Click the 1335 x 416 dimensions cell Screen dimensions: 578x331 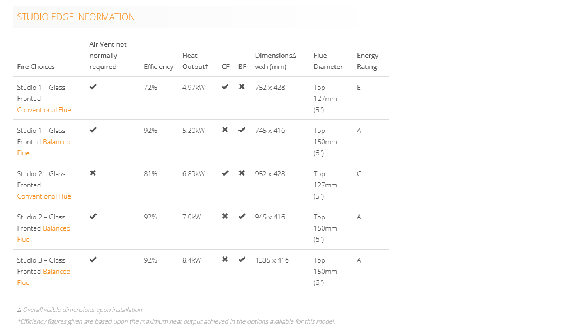click(272, 260)
